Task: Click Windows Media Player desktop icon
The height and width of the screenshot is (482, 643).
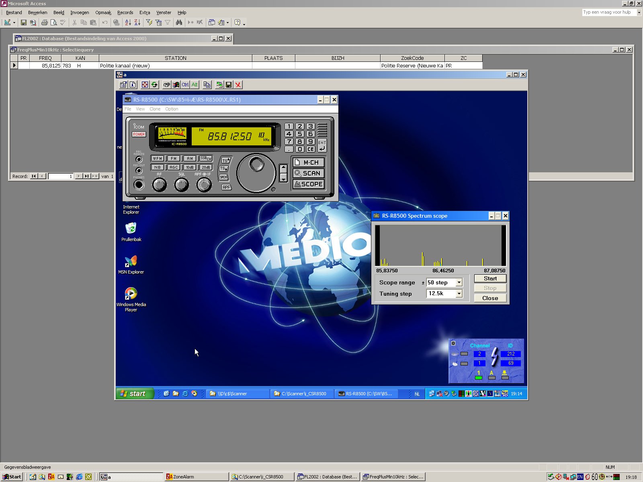Action: (x=131, y=299)
